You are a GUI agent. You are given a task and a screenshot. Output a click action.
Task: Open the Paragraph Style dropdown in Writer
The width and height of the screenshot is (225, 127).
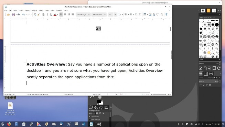pos(89,14)
